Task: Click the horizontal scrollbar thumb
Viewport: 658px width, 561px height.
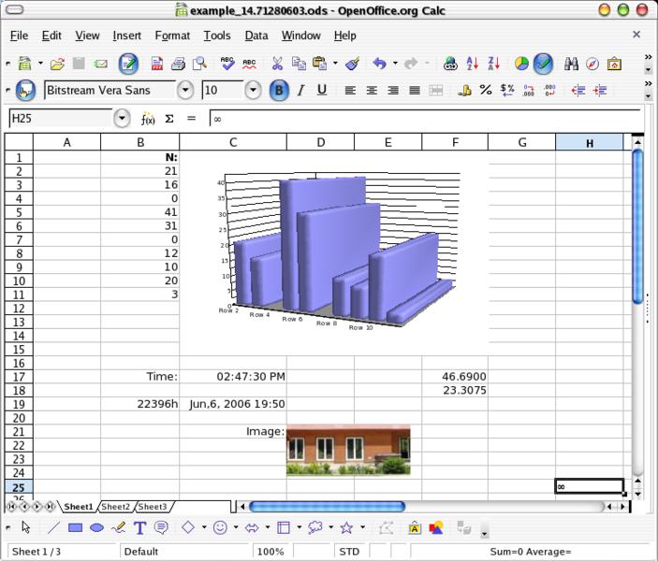Action: (327, 507)
